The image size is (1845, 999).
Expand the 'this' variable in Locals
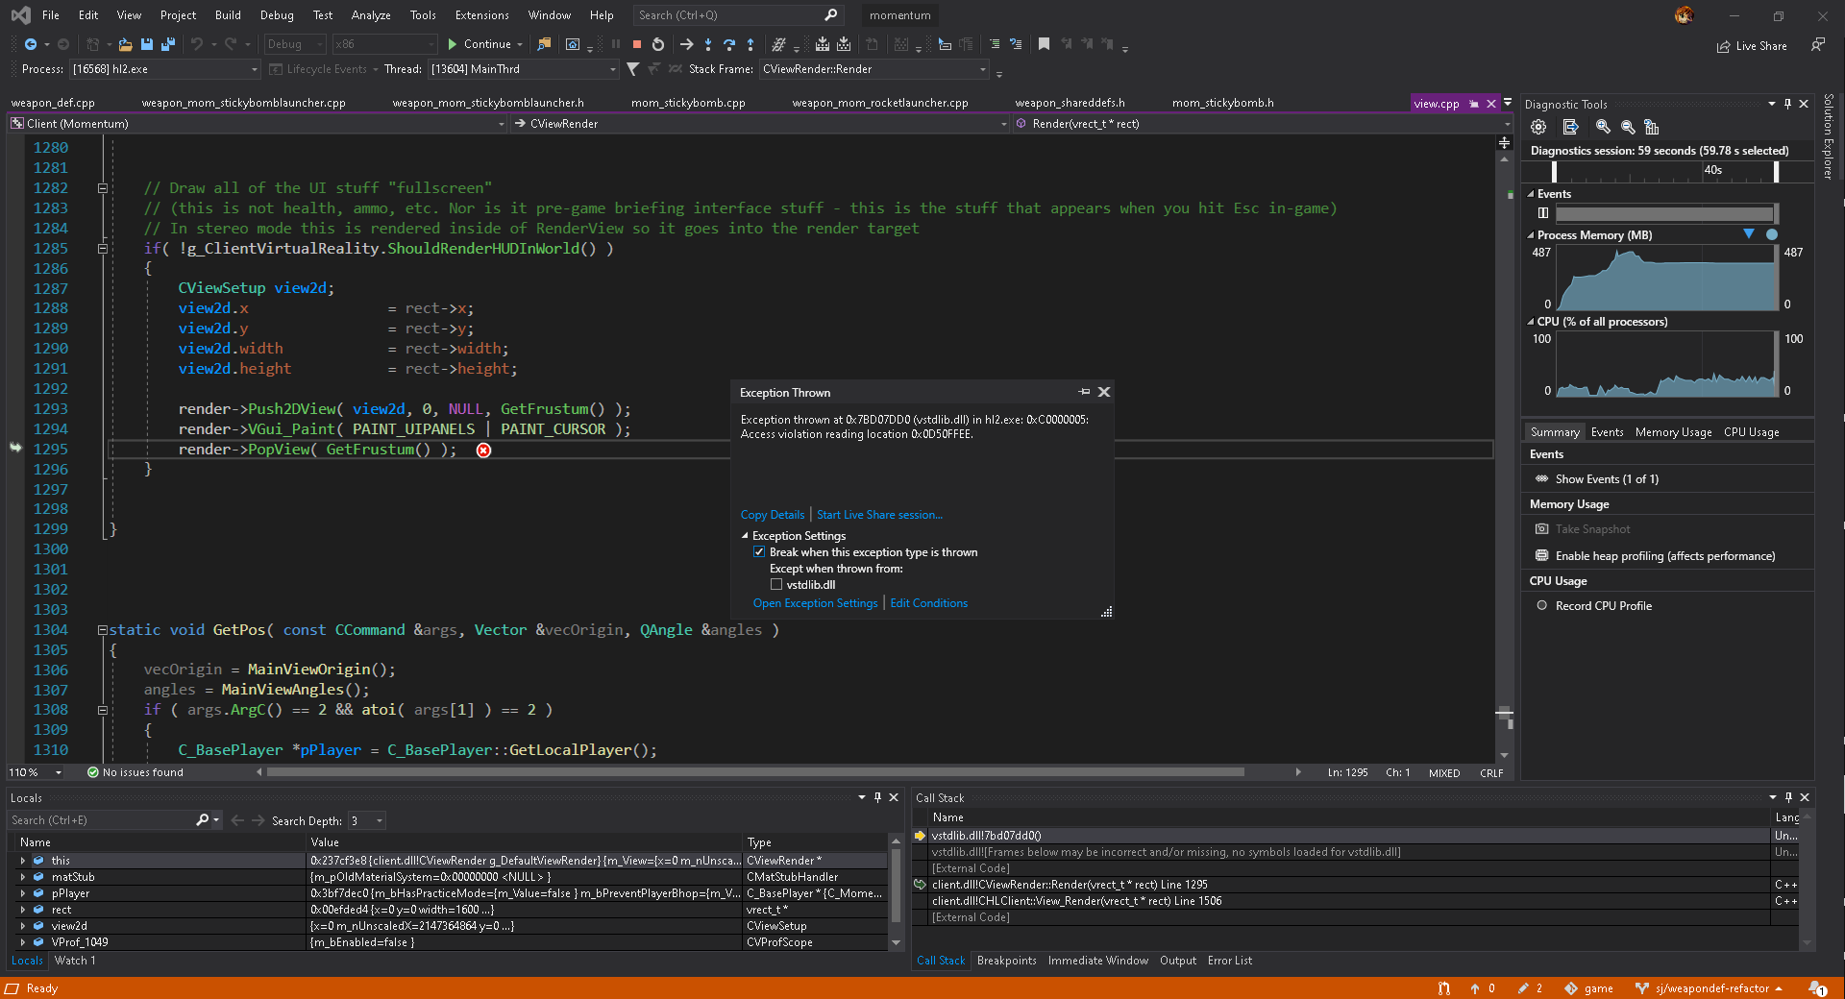point(23,861)
